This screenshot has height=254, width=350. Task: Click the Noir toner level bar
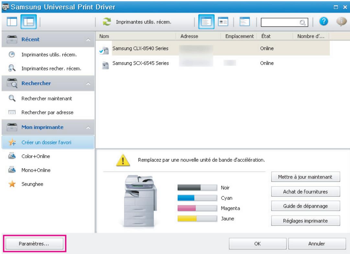pos(197,188)
